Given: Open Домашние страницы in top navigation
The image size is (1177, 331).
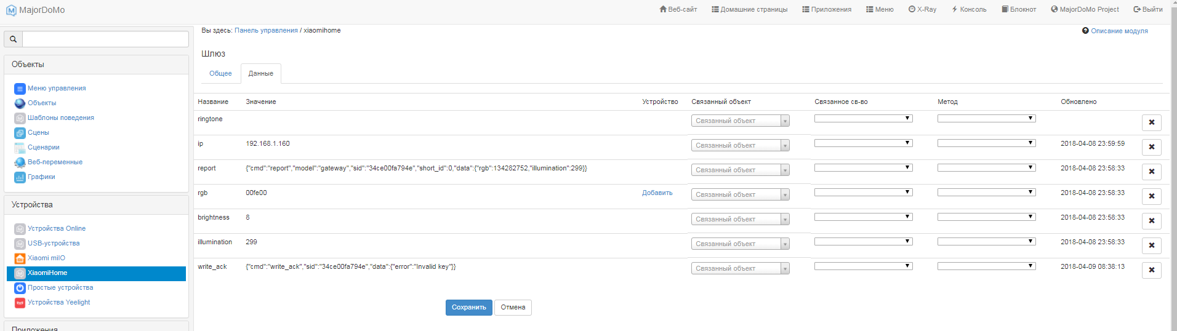Looking at the screenshot, I should (749, 9).
